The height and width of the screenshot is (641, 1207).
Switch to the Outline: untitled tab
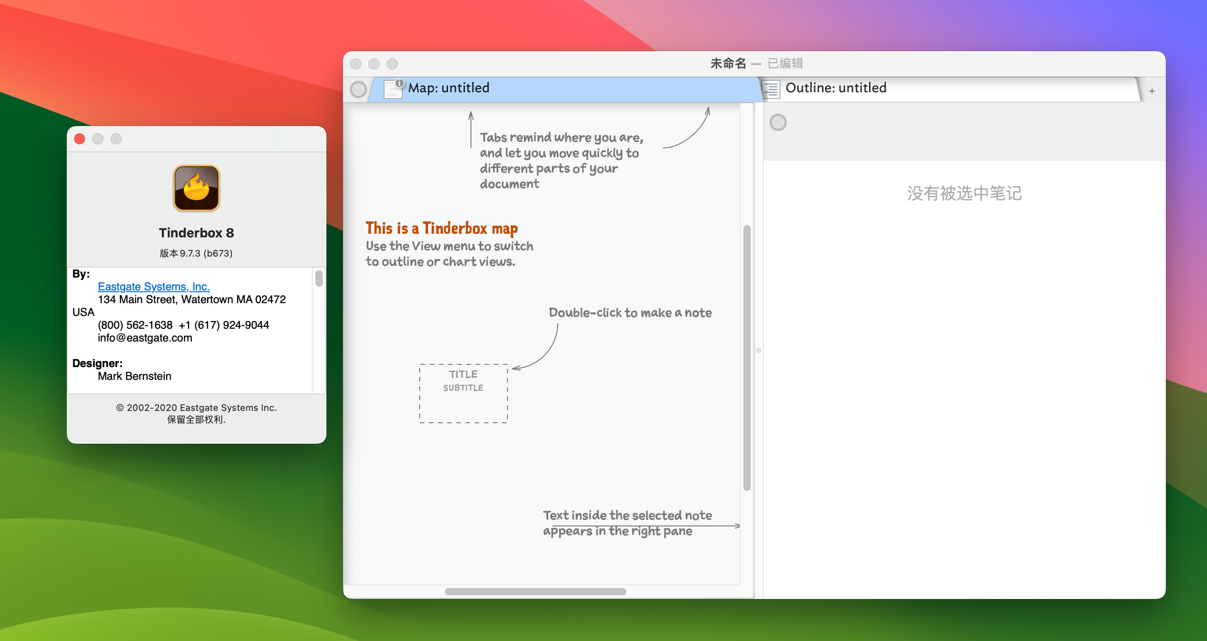[x=951, y=89]
